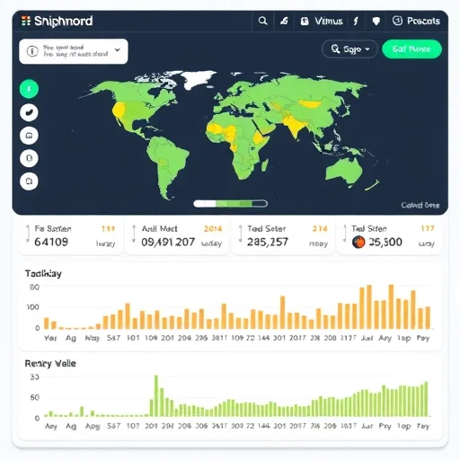Viewport: 460px width, 460px height.
Task: Click the sort arrows on the Fe Sætien card
Action: tap(28, 234)
